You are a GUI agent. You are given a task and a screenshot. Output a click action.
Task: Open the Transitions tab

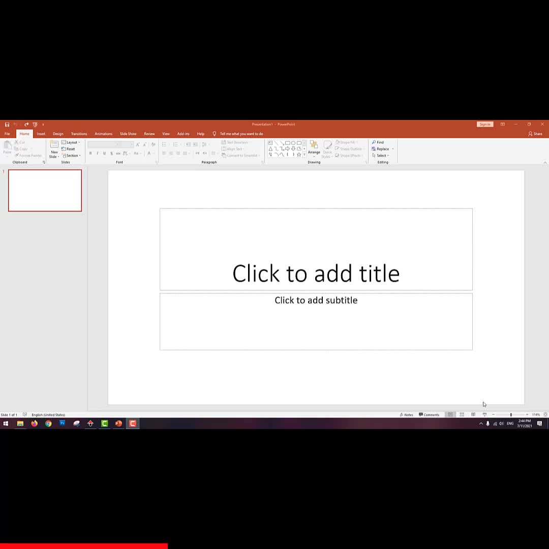(79, 134)
